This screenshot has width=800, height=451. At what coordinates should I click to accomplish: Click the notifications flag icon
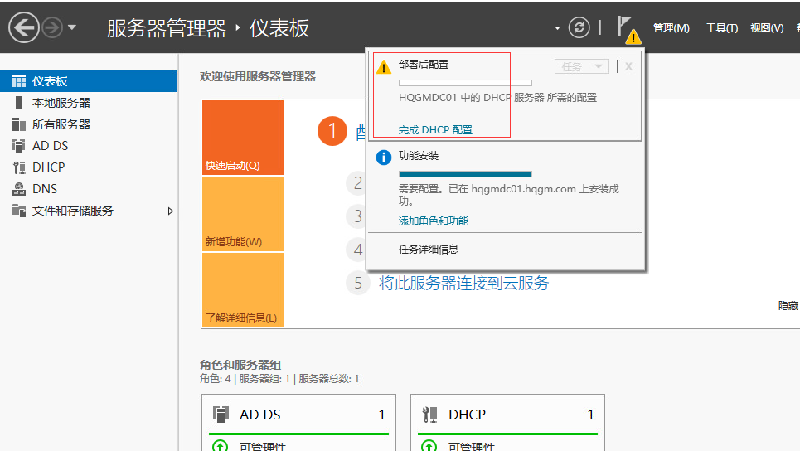(x=627, y=28)
